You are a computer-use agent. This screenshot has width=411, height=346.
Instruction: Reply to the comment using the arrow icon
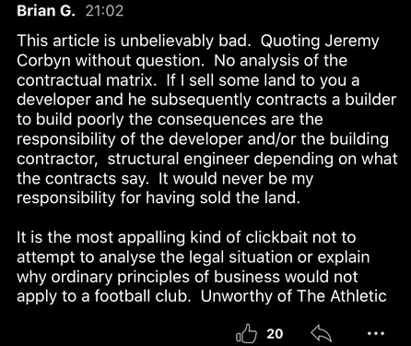click(321, 334)
